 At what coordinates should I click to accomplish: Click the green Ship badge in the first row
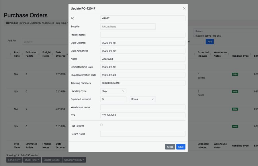234,74
